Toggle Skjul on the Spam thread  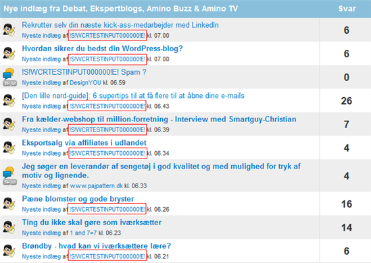[x=10, y=84]
